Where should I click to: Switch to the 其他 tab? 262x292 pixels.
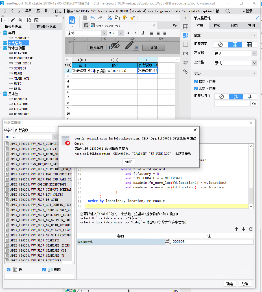coord(251,25)
